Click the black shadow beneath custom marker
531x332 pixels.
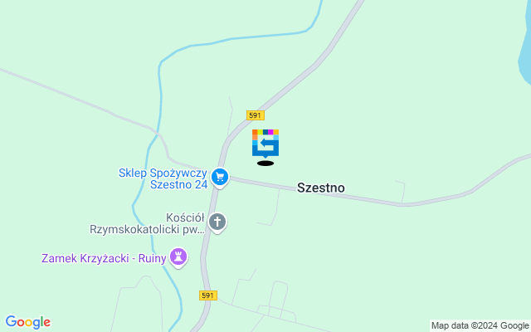(265, 164)
